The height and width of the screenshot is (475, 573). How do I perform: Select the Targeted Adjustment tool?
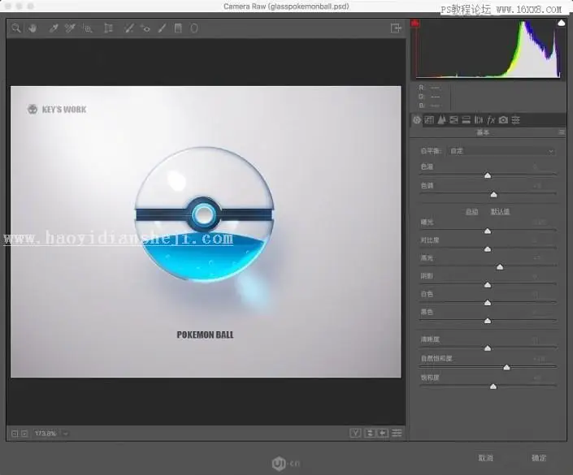point(88,28)
